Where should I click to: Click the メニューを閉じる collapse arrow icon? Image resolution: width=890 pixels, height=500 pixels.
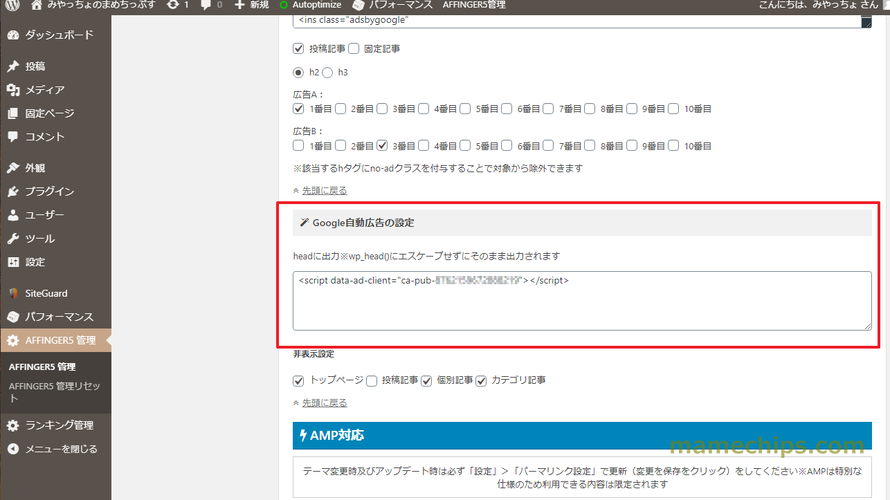pos(12,449)
